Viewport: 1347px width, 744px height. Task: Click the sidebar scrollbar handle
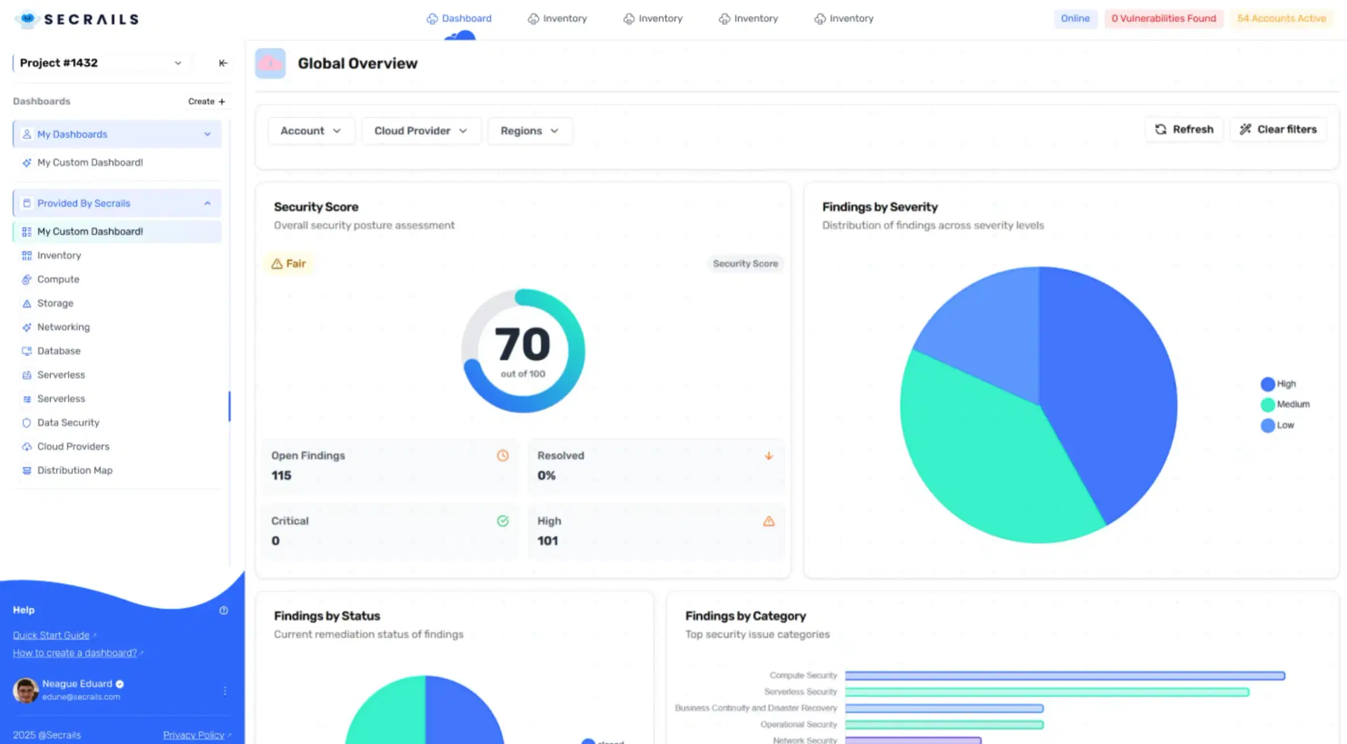coord(230,406)
